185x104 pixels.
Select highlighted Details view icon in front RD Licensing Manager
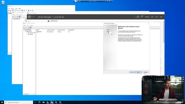click(30, 27)
